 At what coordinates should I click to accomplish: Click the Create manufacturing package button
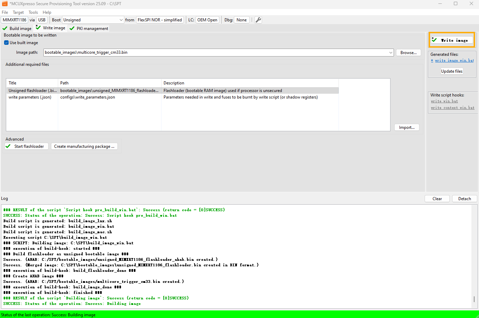(84, 146)
